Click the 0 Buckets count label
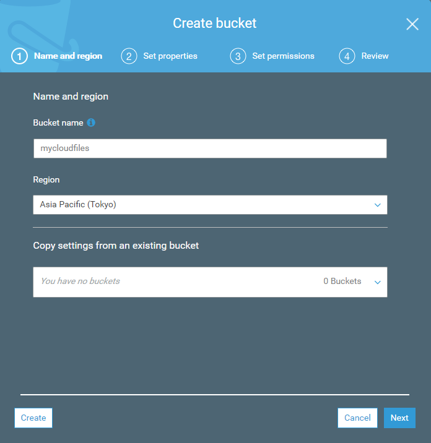 (342, 282)
